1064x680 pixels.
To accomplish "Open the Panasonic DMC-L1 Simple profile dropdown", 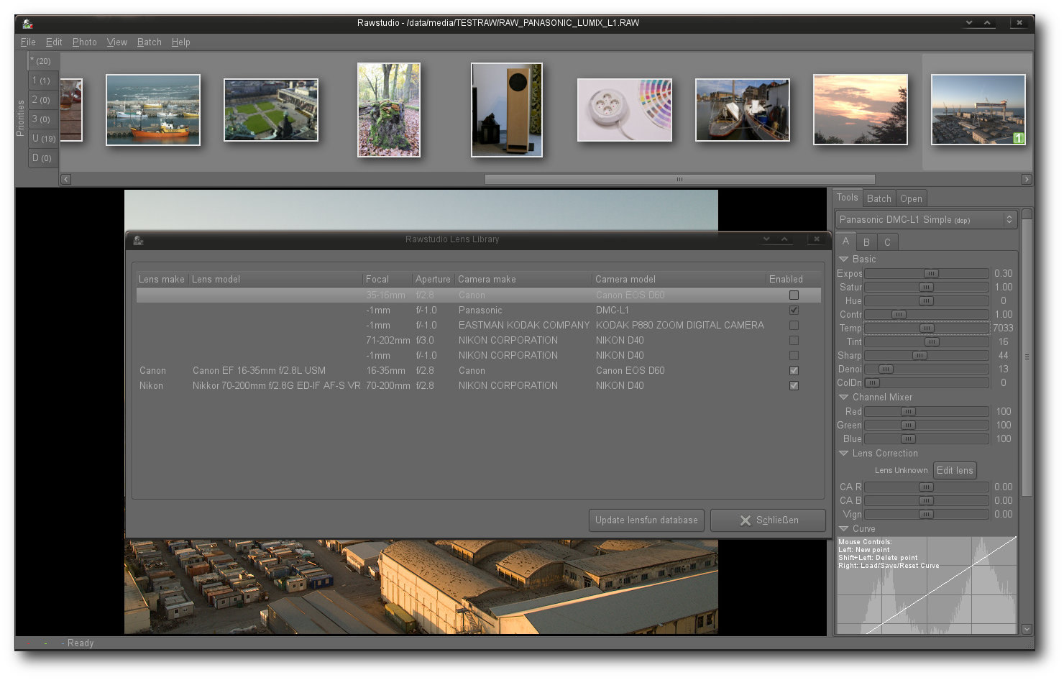I will (926, 219).
